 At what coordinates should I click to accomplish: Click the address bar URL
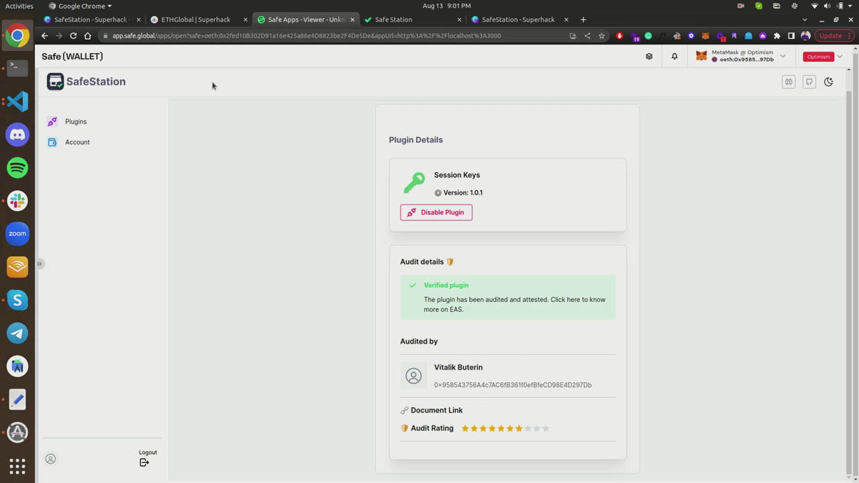pos(307,36)
